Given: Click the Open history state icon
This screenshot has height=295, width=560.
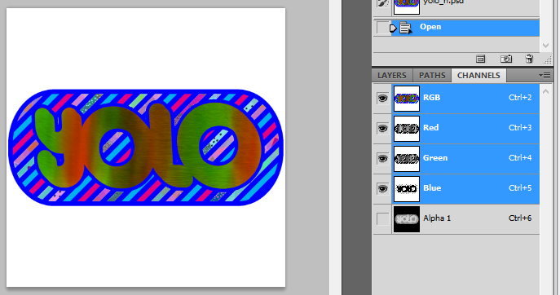Looking at the screenshot, I should click(x=405, y=28).
